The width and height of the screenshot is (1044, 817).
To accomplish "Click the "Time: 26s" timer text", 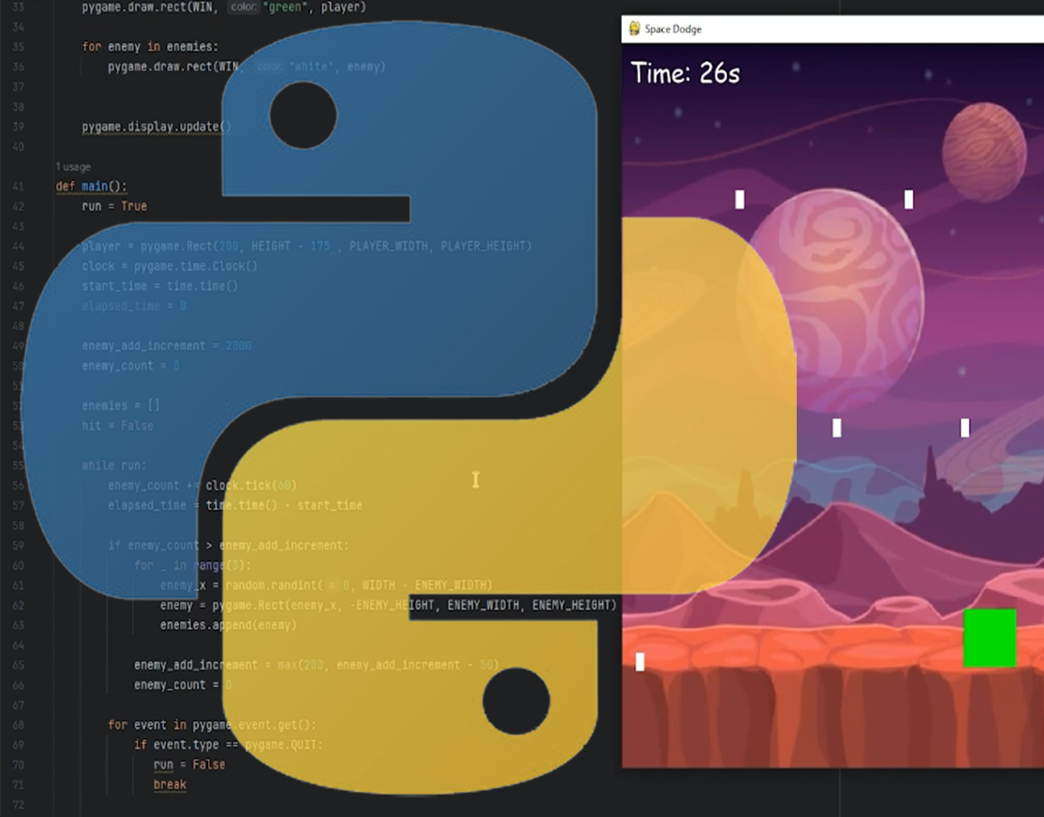I will [x=686, y=73].
